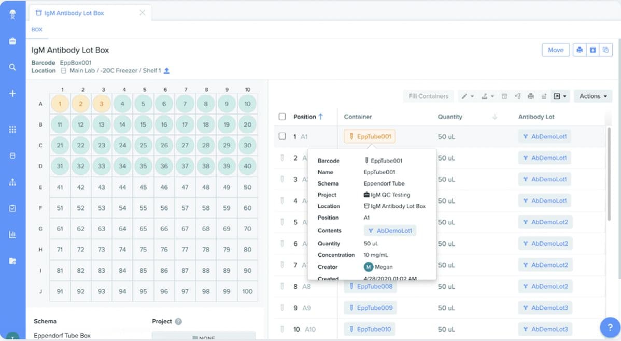Image resolution: width=621 pixels, height=341 pixels.
Task: Click the plus create icon in sidebar
Action: (x=12, y=94)
